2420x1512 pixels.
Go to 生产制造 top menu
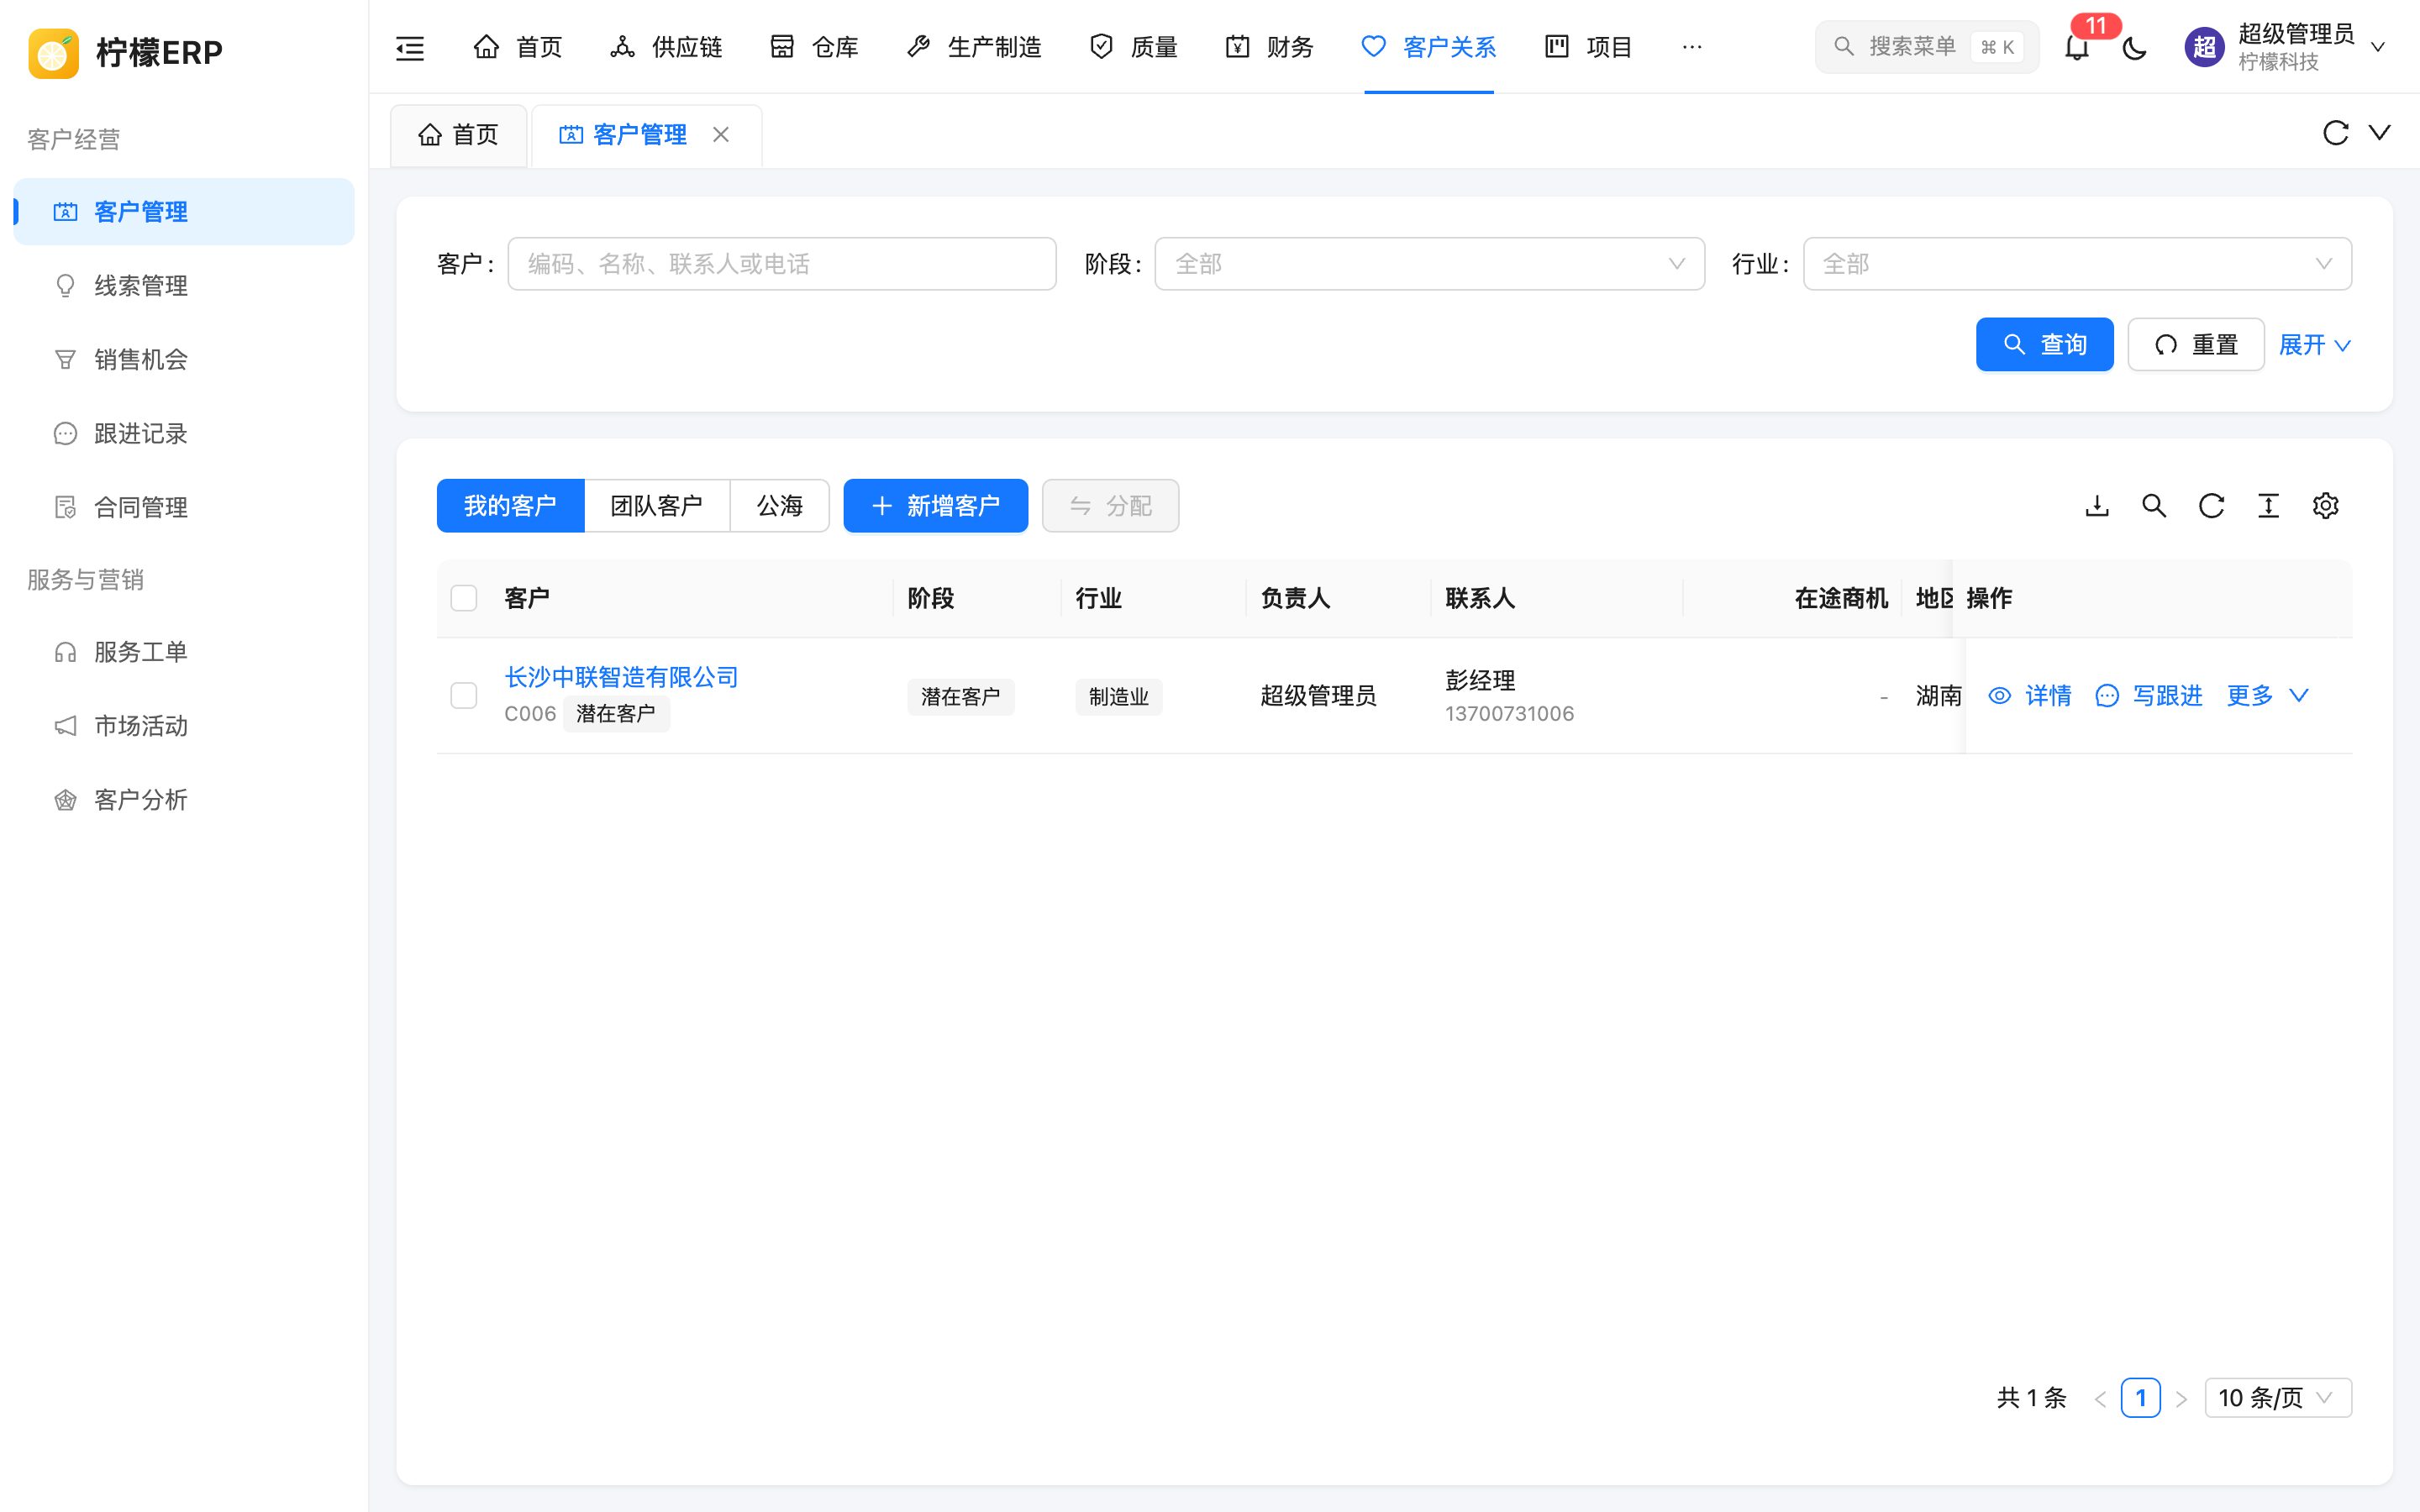pyautogui.click(x=974, y=47)
